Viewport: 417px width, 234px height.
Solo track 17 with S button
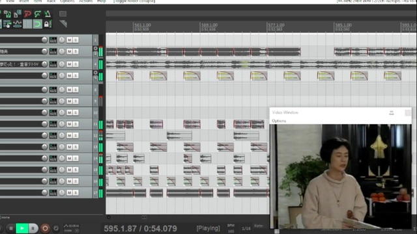[76, 192]
